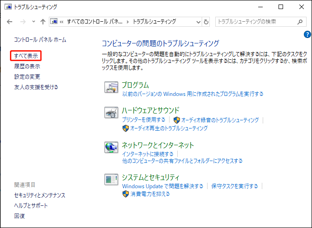Minimize the トラブルシューティング window

260,7
